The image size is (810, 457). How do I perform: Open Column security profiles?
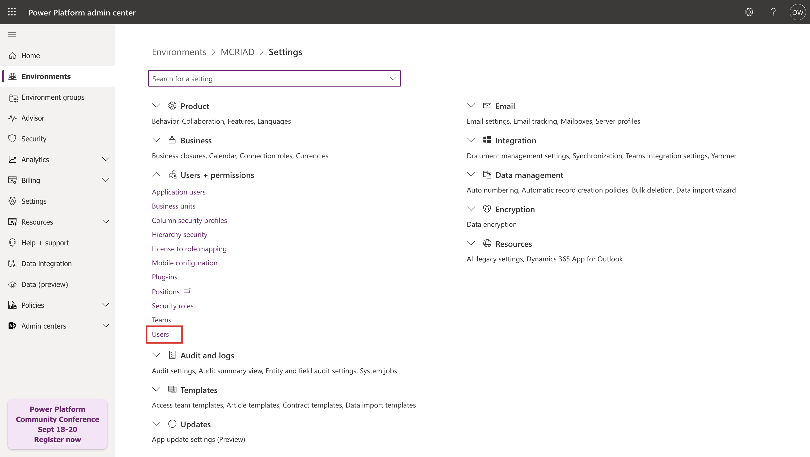tap(189, 220)
